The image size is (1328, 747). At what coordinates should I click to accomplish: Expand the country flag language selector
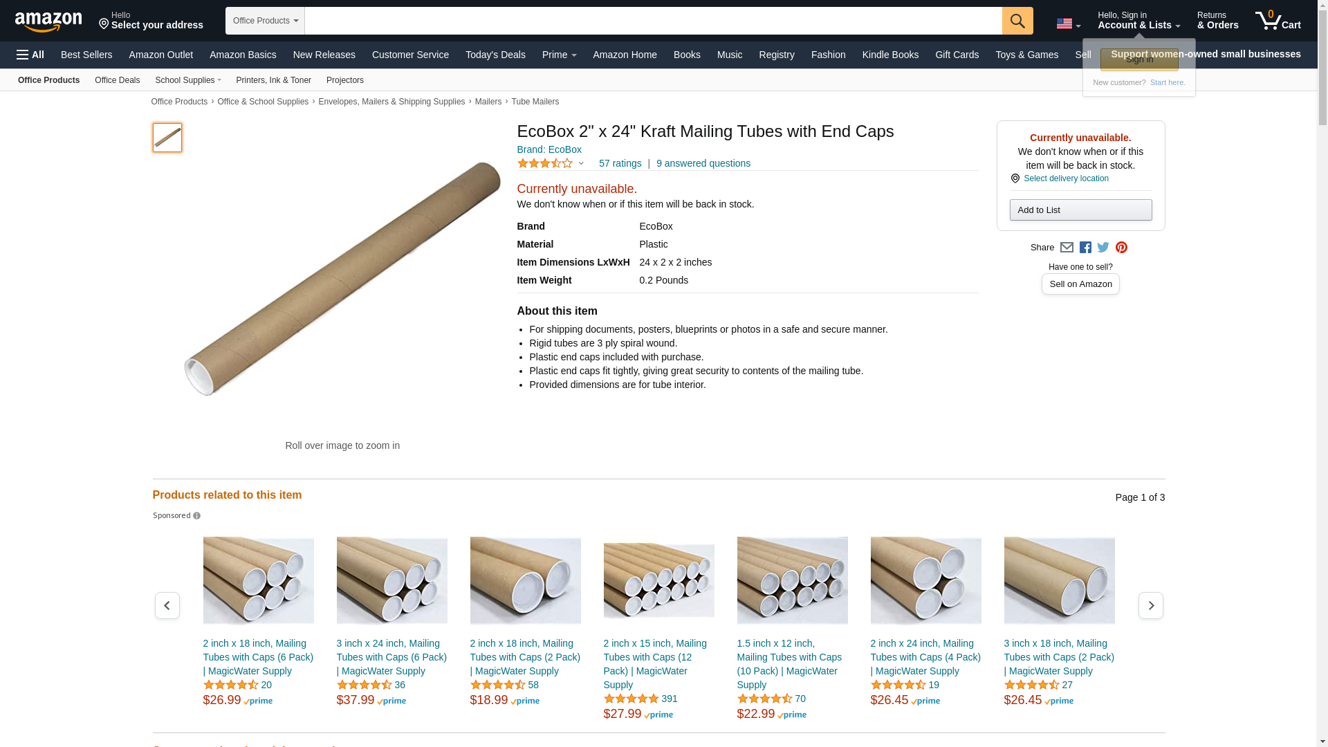point(1068,24)
